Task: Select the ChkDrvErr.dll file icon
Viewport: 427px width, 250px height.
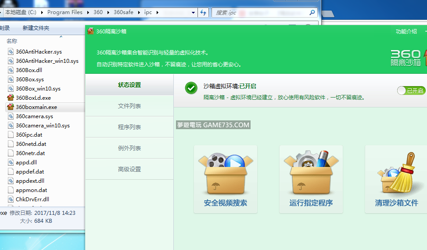Action: (x=11, y=199)
